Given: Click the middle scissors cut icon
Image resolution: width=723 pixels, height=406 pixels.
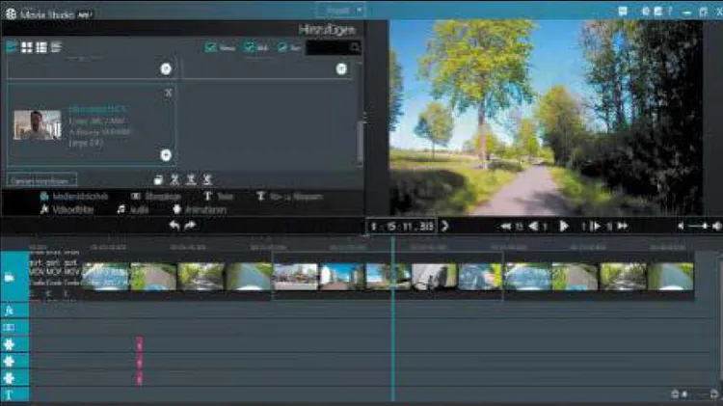Looking at the screenshot, I should (x=191, y=179).
